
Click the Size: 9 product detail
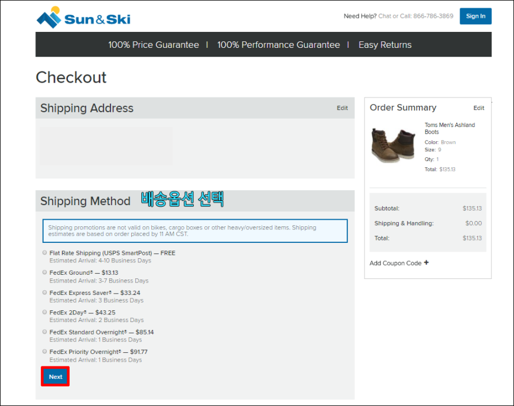click(x=432, y=150)
